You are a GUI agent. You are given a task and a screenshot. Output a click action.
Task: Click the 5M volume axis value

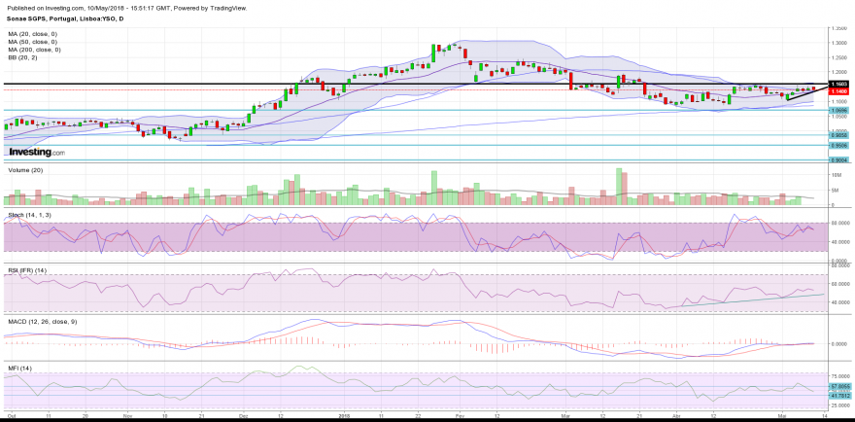835,190
